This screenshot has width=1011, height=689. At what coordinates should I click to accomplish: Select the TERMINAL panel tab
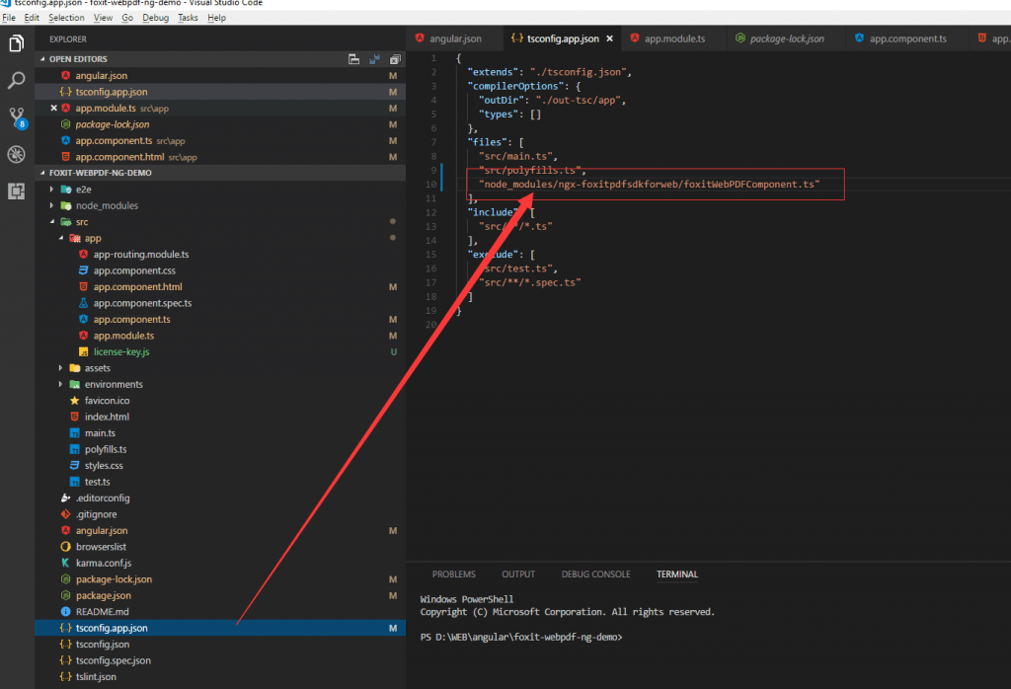(x=677, y=574)
